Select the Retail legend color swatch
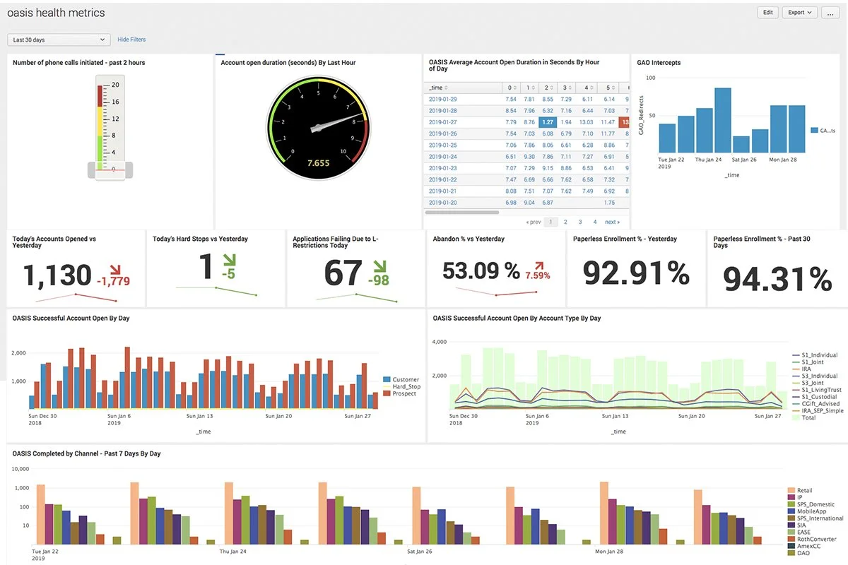Image resolution: width=848 pixels, height=565 pixels. pos(791,490)
